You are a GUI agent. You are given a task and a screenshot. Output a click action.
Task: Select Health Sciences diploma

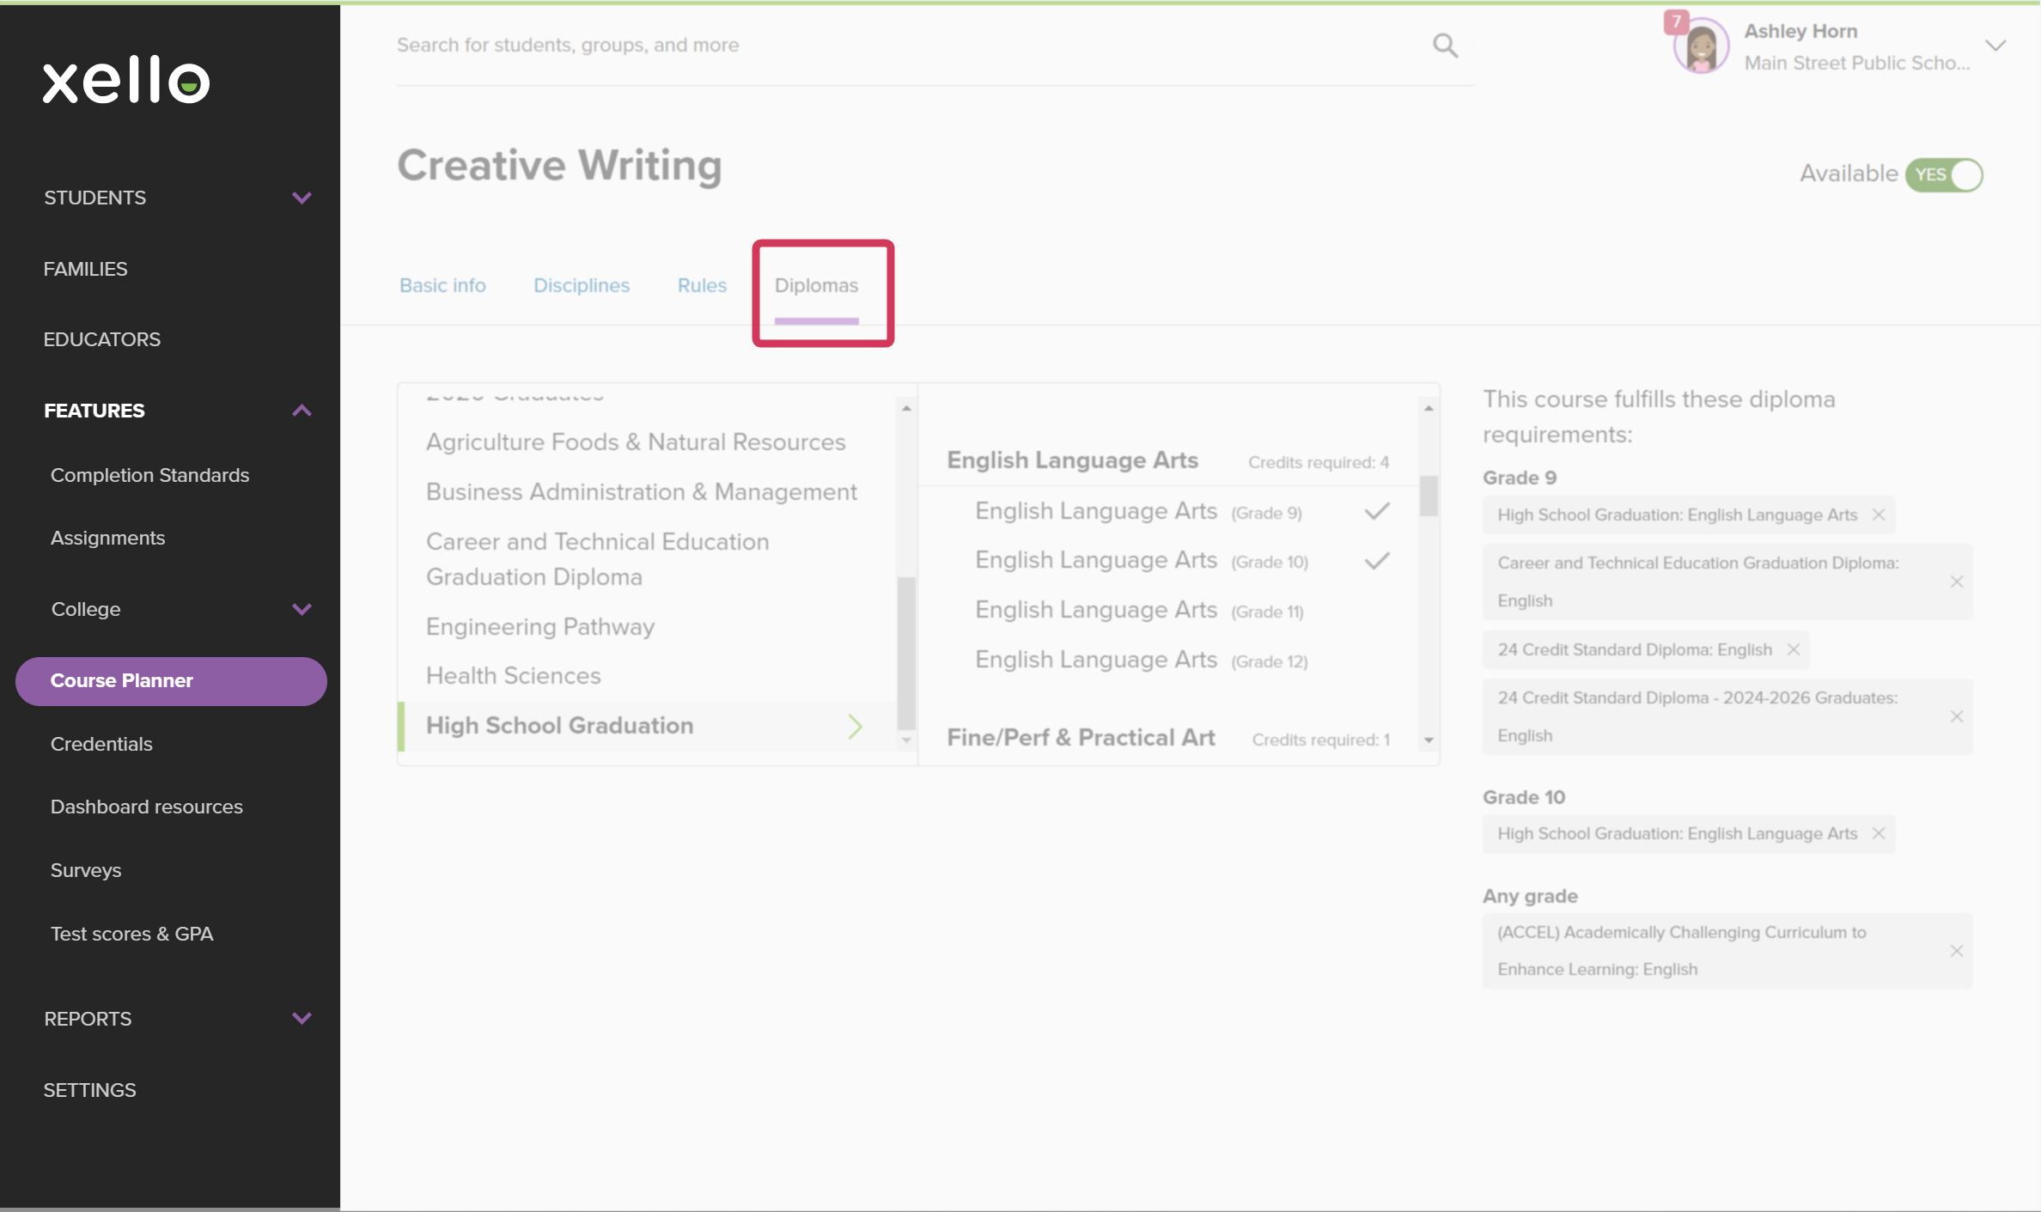pyautogui.click(x=514, y=676)
